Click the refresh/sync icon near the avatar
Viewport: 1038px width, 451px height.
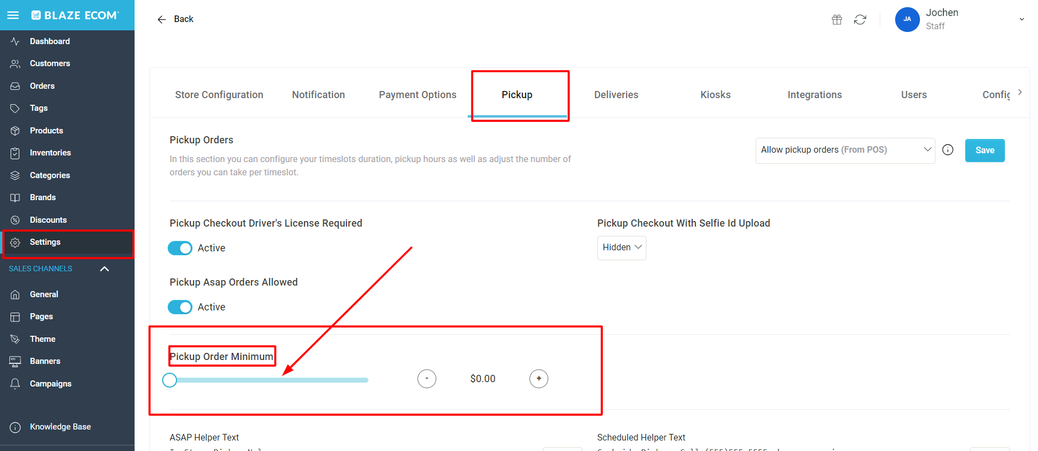(x=860, y=19)
